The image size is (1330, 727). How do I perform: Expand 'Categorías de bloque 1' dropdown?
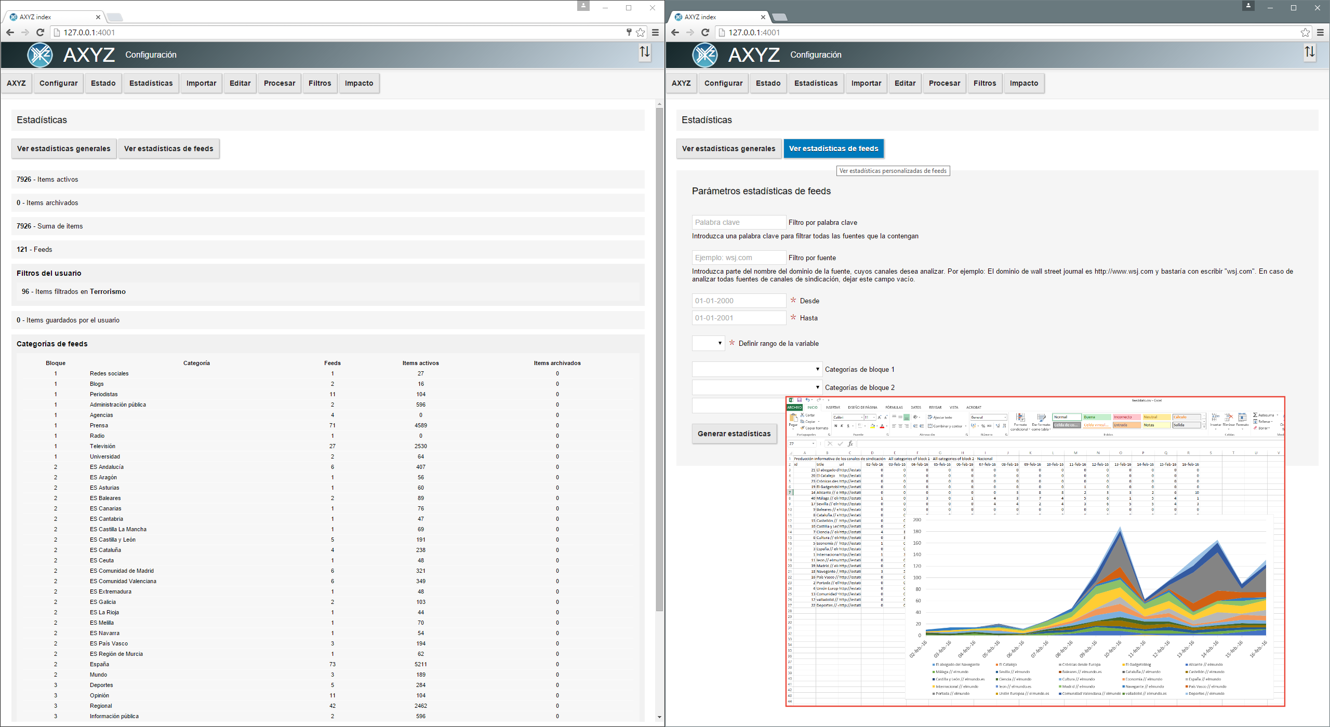click(757, 369)
